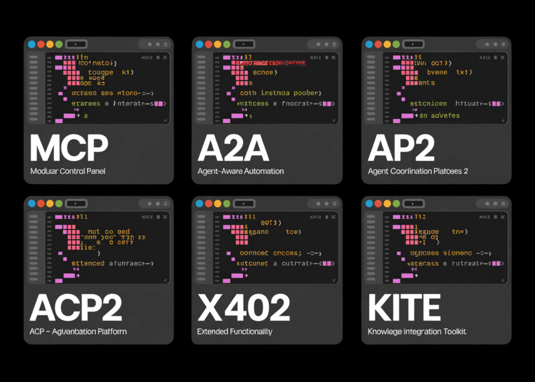
Task: Click the left sidebar strip in the A2A window
Action: tap(201, 88)
